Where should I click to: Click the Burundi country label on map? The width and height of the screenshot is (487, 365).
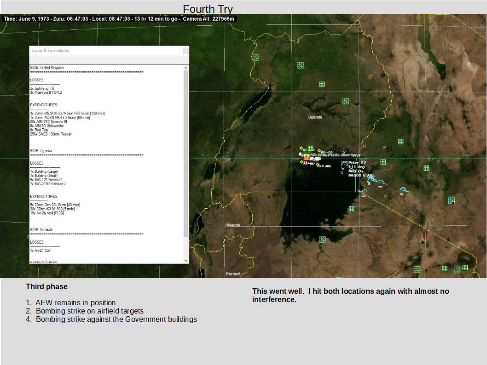[233, 274]
